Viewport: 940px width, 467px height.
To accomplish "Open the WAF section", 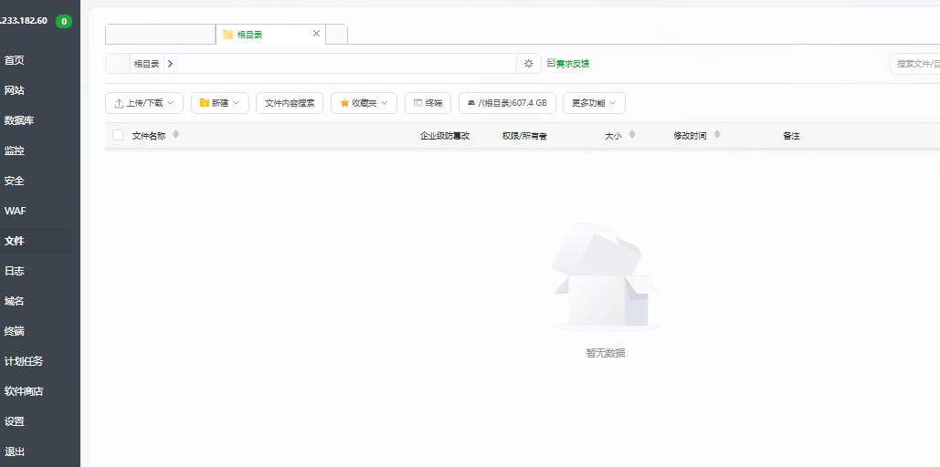I will coord(15,211).
